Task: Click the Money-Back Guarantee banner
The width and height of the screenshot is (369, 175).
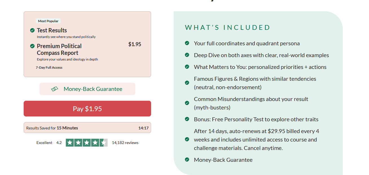Action: [x=87, y=89]
